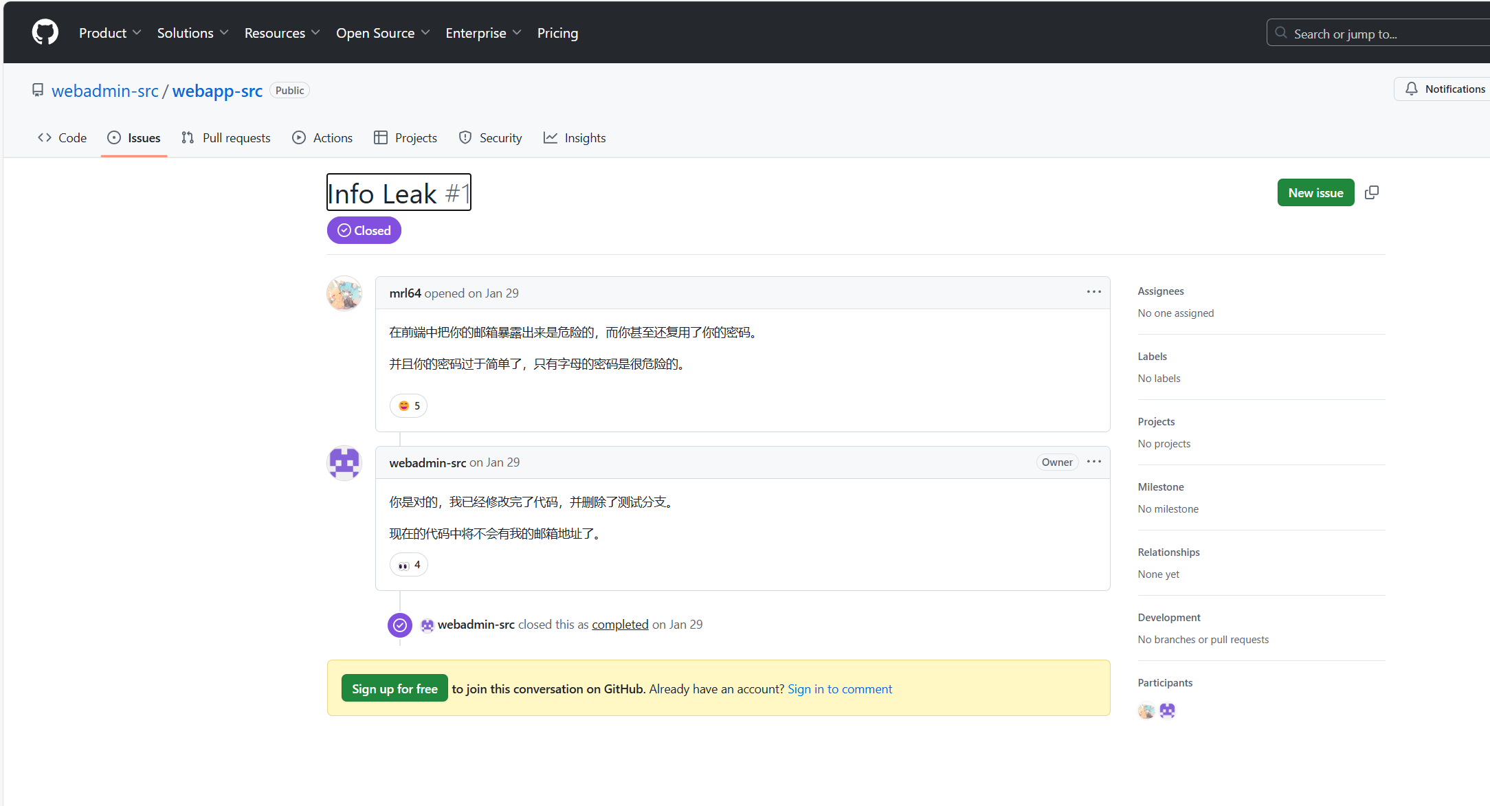Open webadmin-src comment options ellipsis menu

tap(1094, 462)
